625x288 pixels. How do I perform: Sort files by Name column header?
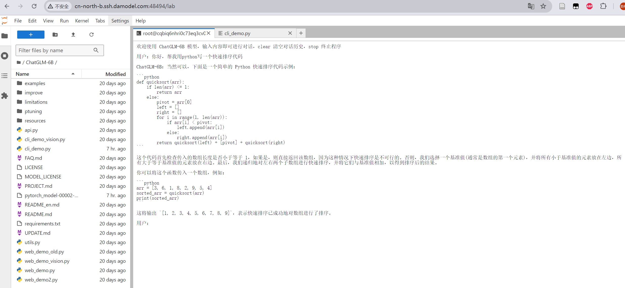coord(22,74)
